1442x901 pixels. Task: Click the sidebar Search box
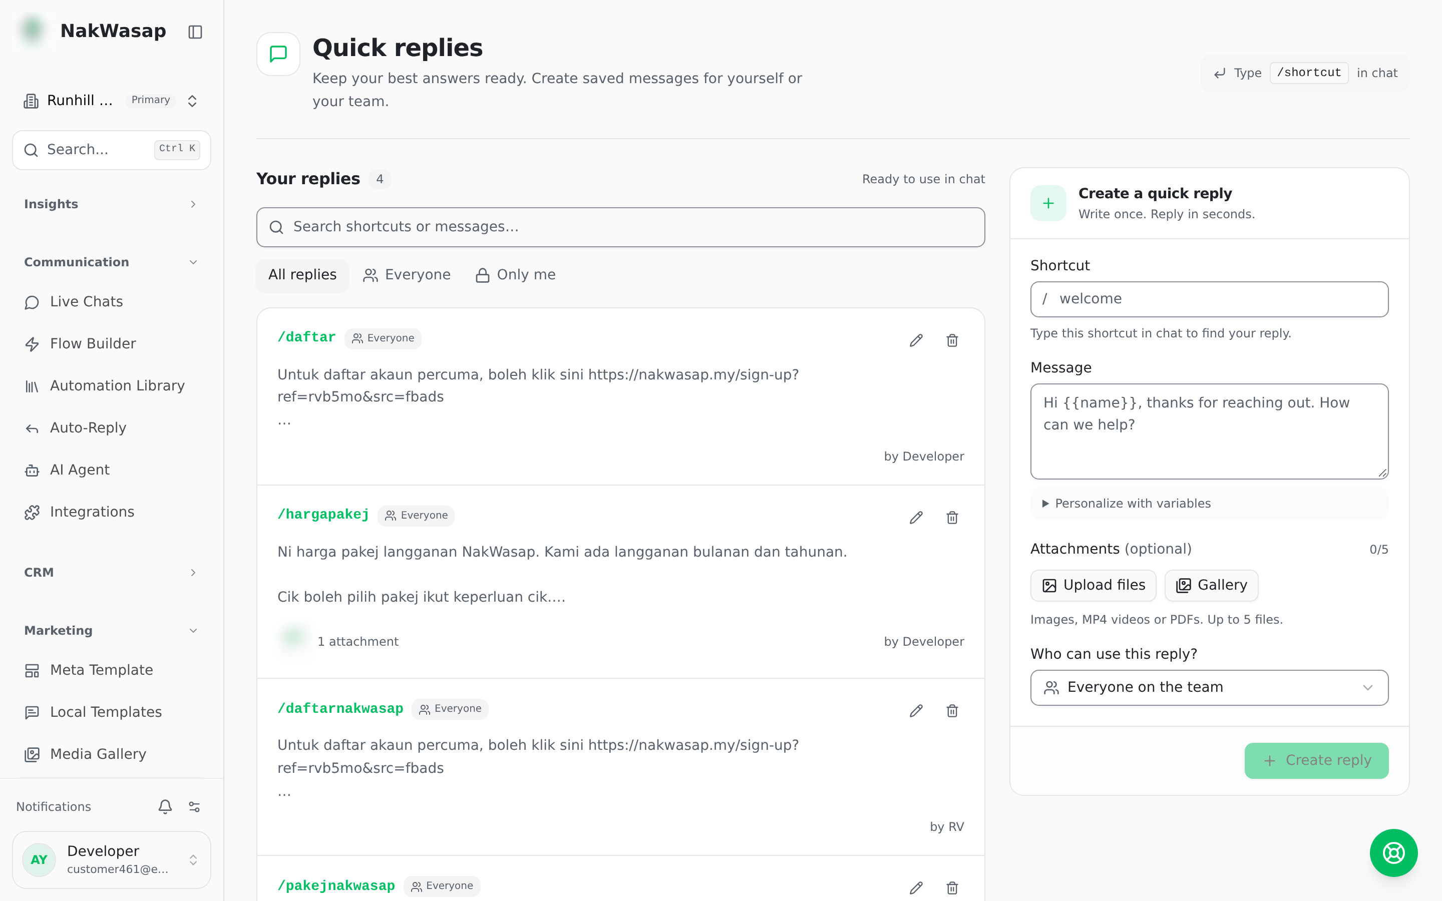click(112, 150)
